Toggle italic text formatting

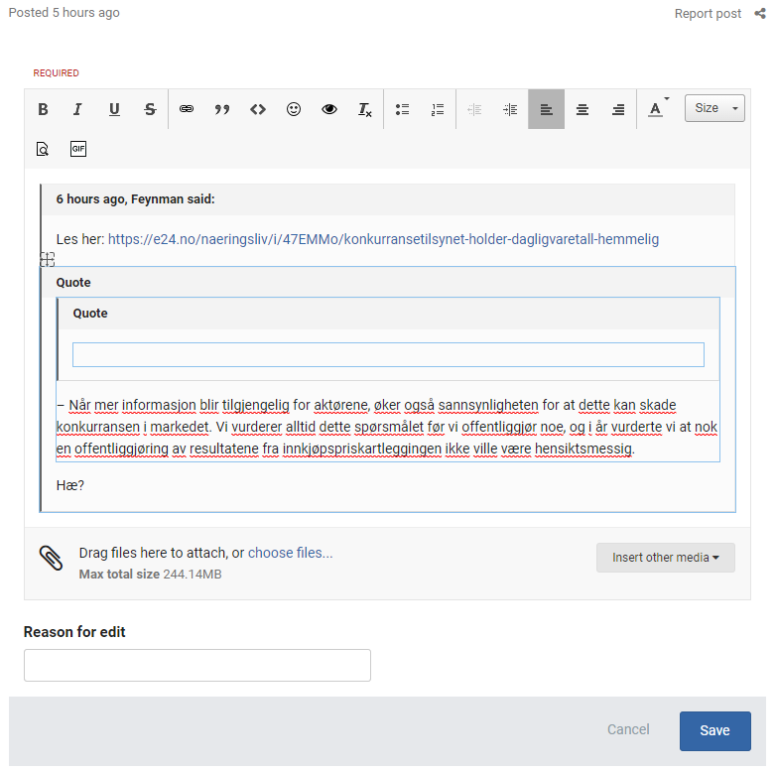click(x=77, y=109)
